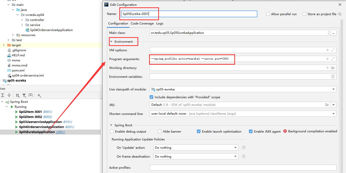Click gear icon next to Store as project file
The height and width of the screenshot is (173, 346).
point(340,14)
